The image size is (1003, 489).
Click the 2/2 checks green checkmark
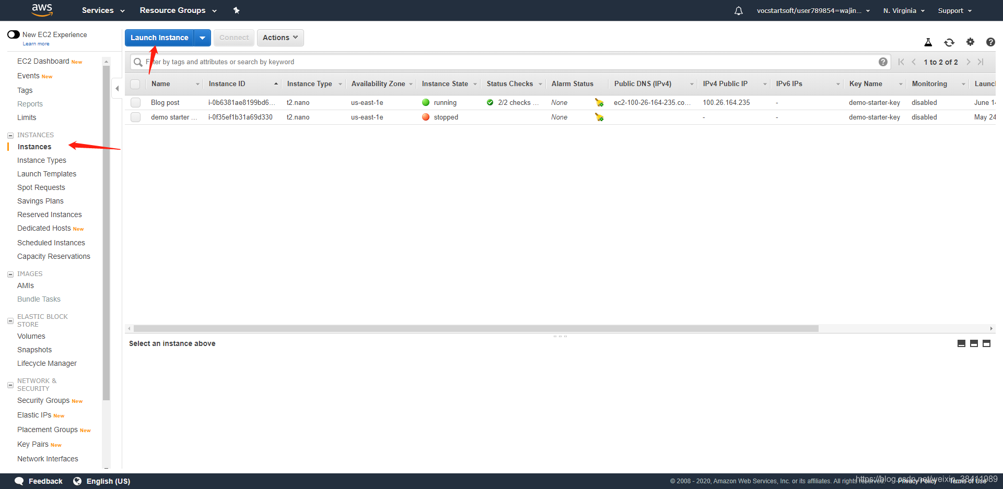tap(490, 103)
